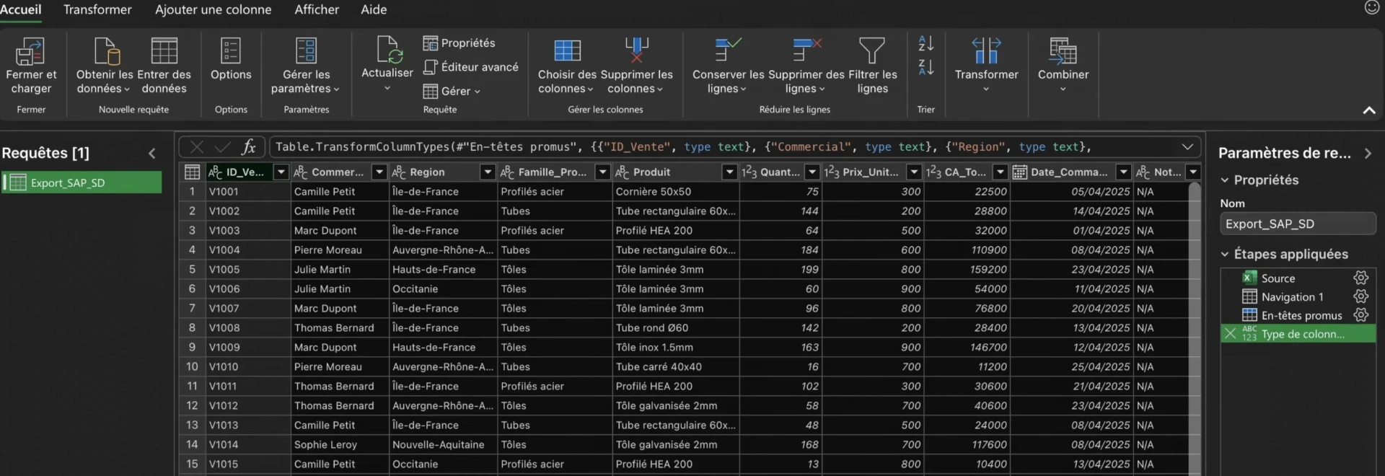Click inside the formula bar
1385x476 pixels.
pos(724,147)
